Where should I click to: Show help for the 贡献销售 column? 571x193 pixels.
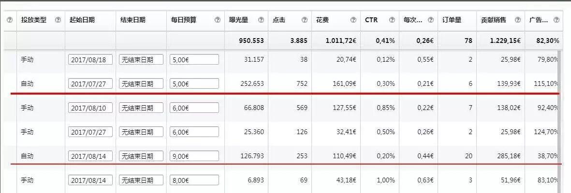tap(518, 20)
